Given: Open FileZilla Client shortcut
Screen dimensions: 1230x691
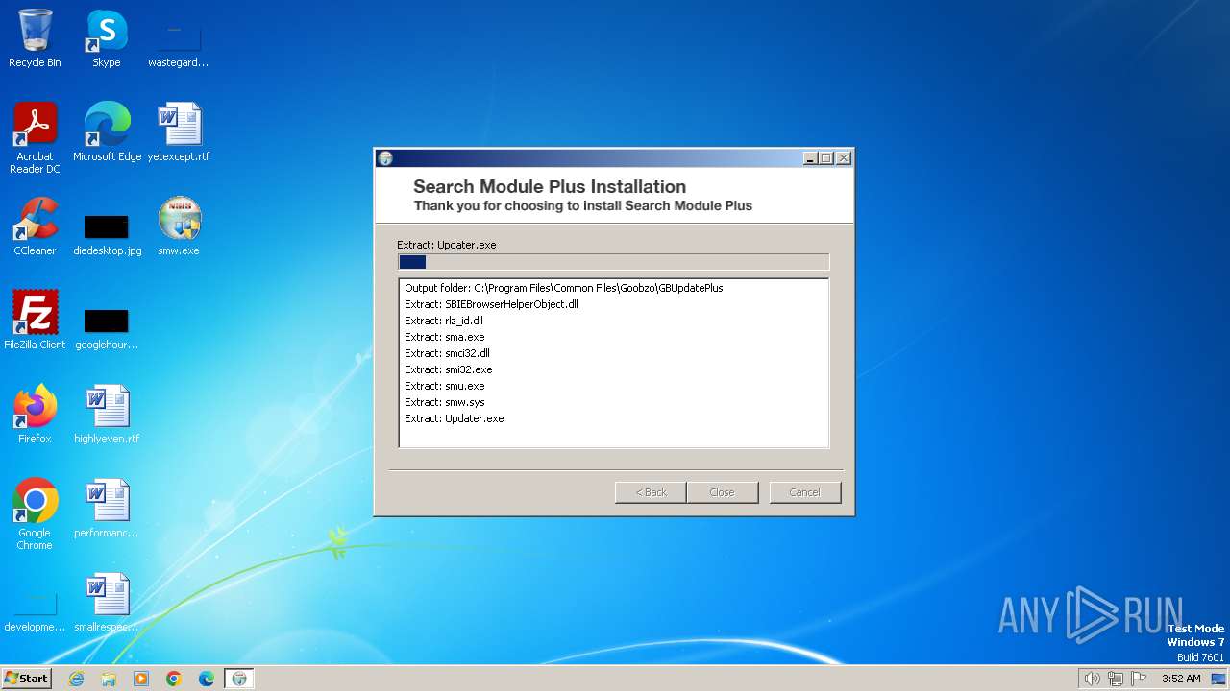Looking at the screenshot, I should click(x=35, y=321).
